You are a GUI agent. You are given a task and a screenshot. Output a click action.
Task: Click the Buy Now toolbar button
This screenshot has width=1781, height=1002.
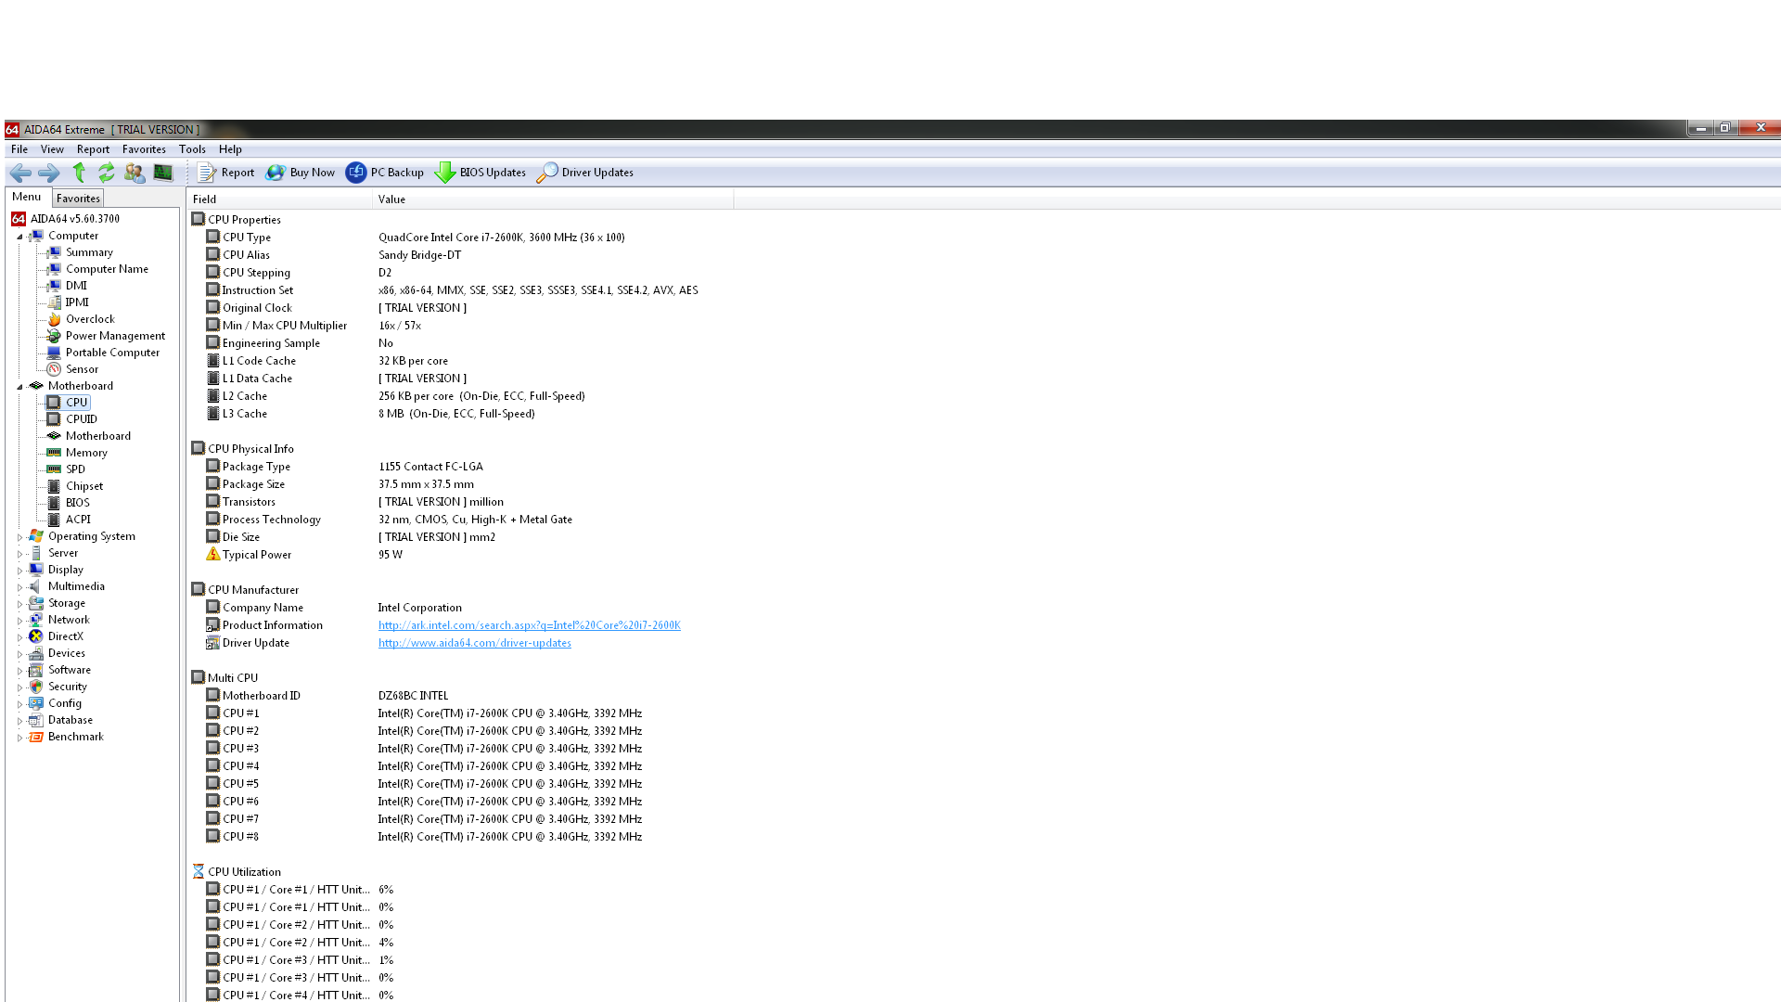pos(301,173)
